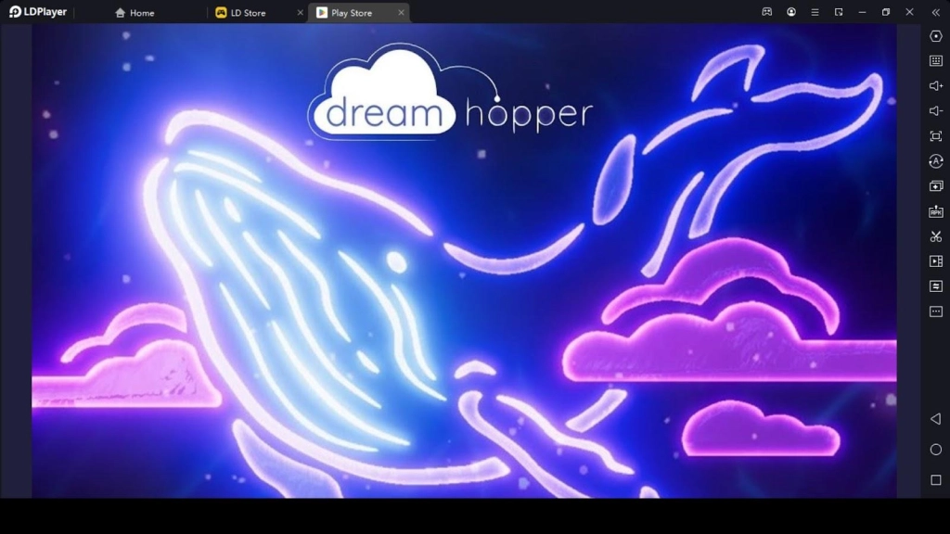Toggle fullscreen mode in the sidebar
950x534 pixels.
click(935, 136)
